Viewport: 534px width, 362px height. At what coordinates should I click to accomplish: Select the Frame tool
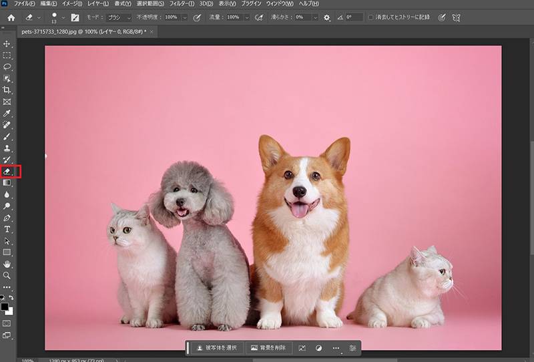coord(7,102)
